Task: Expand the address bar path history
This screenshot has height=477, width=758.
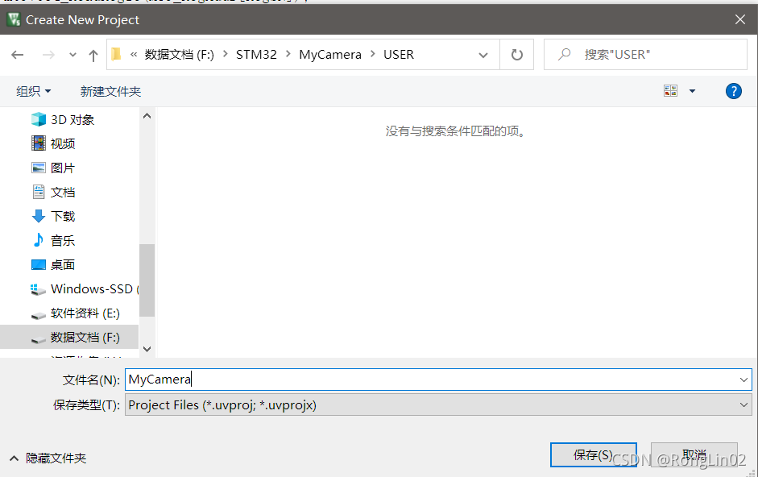Action: (483, 55)
